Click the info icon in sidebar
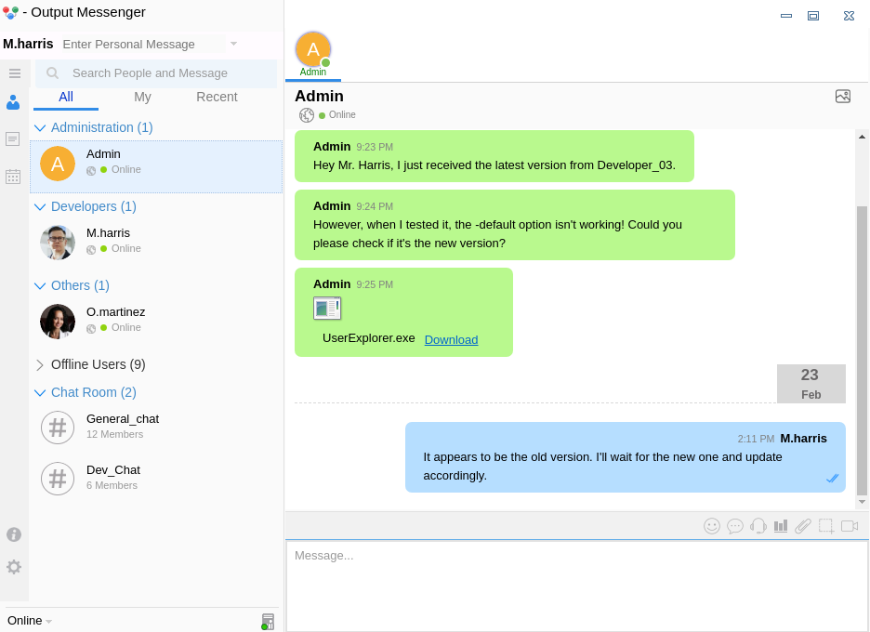870x632 pixels. [14, 534]
